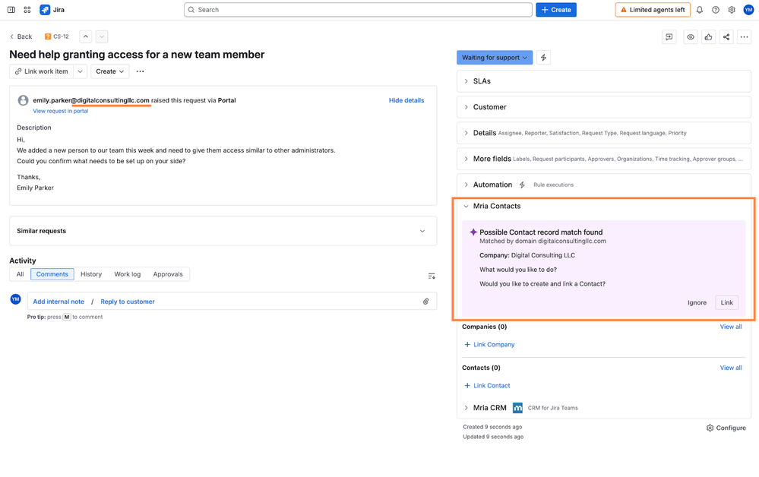Select the All activity tab
Viewport: 759px width, 477px height.
click(20, 273)
